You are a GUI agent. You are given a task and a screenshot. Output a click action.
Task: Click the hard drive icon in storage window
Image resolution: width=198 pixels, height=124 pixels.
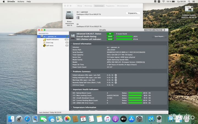coord(70,15)
